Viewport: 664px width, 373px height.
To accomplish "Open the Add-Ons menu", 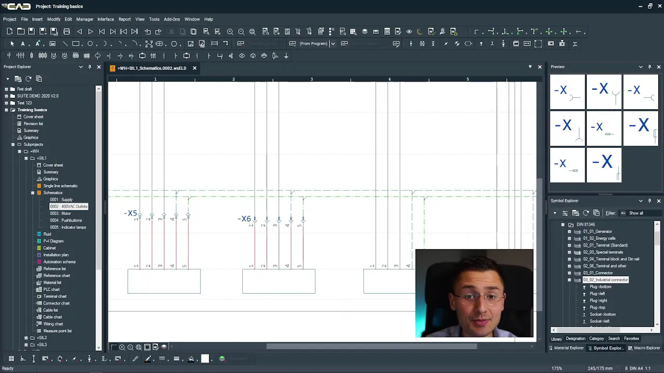I will (172, 19).
